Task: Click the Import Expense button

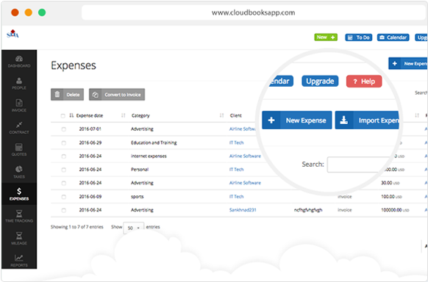Action: point(368,120)
